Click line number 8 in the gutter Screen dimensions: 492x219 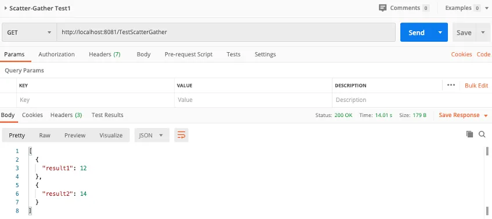17,211
